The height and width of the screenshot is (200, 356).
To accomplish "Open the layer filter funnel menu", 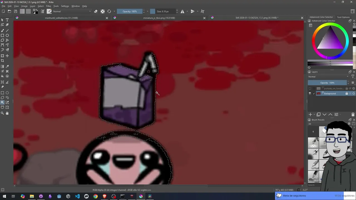I will (353, 77).
